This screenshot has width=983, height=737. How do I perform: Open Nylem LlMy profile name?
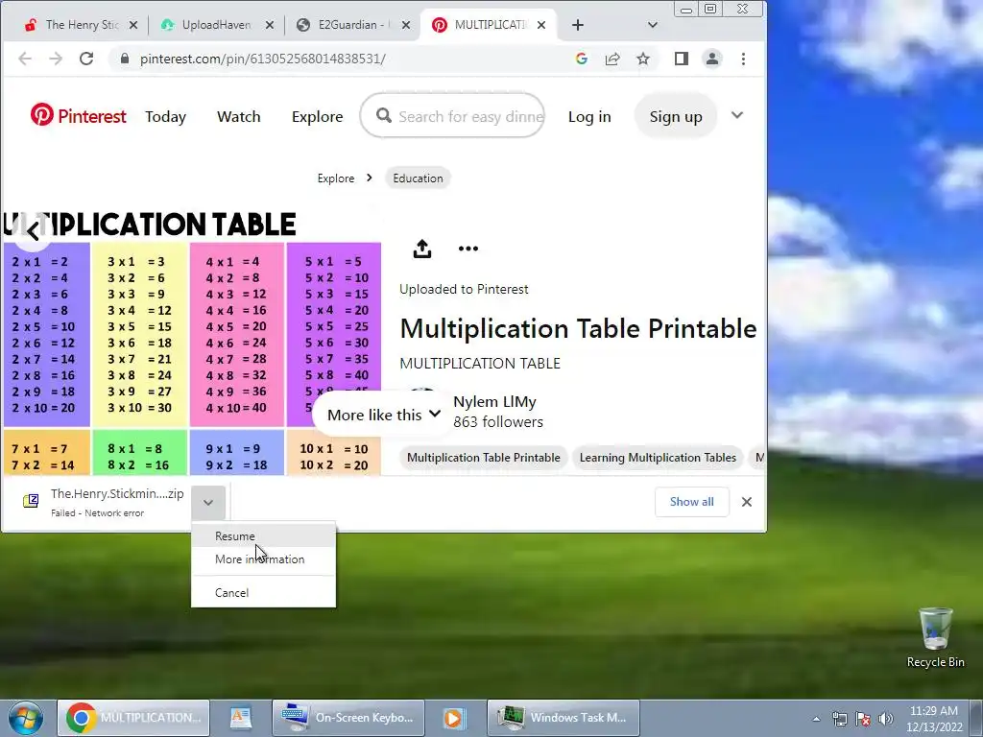(494, 402)
